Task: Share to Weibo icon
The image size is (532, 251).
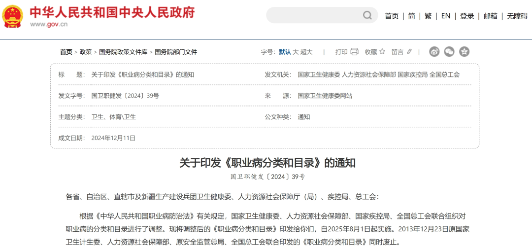Action: (x=434, y=52)
